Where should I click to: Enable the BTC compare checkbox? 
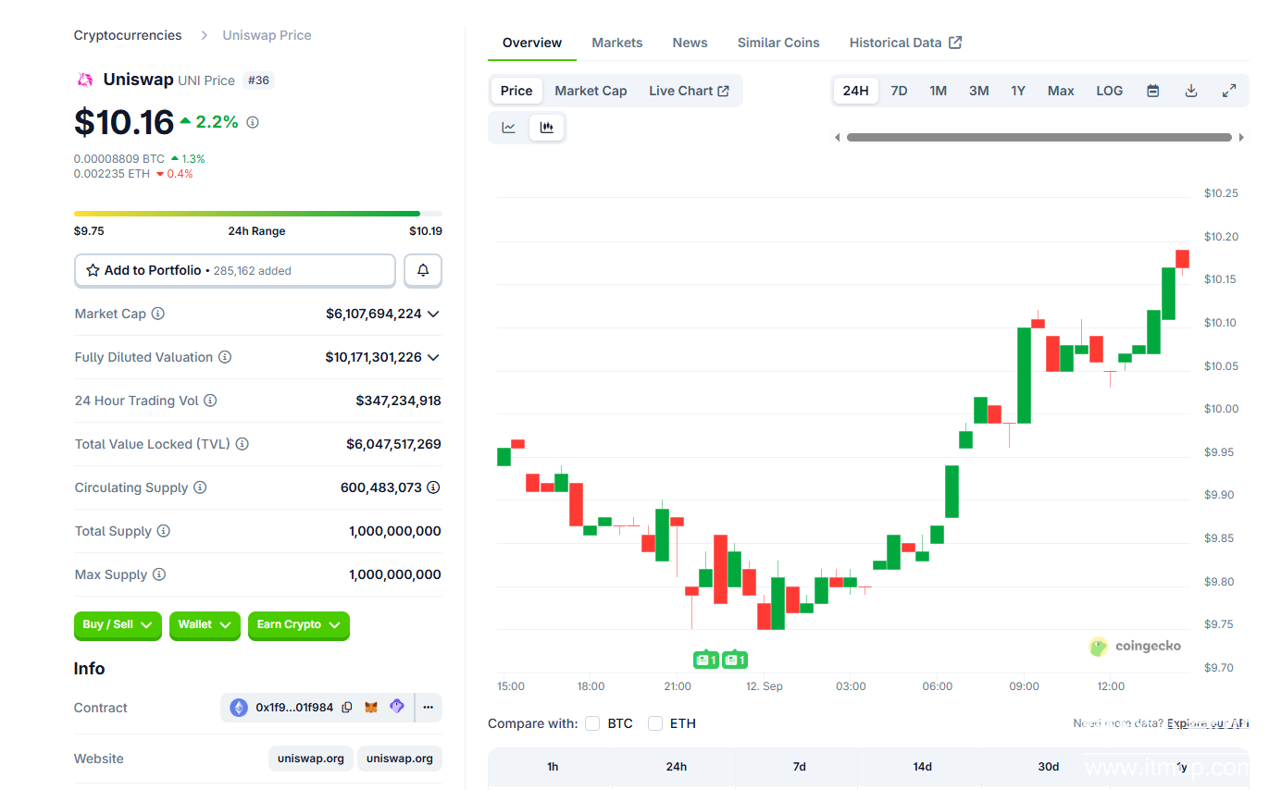tap(592, 723)
